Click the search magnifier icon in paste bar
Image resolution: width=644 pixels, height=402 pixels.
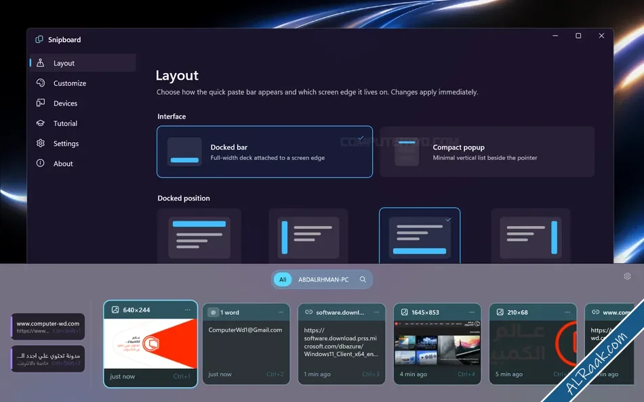point(363,280)
